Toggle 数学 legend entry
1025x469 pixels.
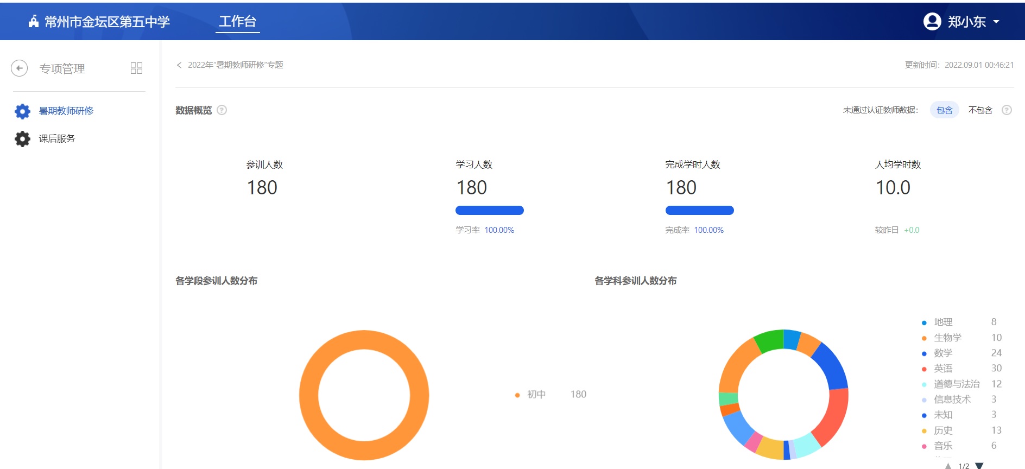coord(961,353)
